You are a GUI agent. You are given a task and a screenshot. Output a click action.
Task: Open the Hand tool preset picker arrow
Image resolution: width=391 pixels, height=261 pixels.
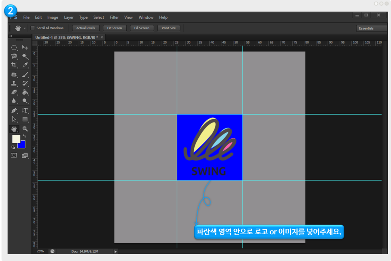25,28
